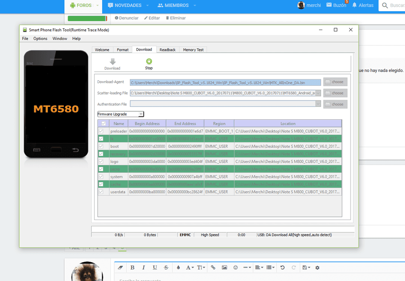Screen dimensions: 405x281
Task: Click the insert link icon
Action: tap(213, 268)
